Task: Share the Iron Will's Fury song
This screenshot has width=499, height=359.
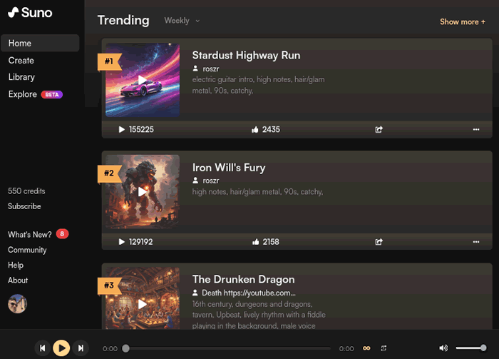Action: [x=379, y=242]
